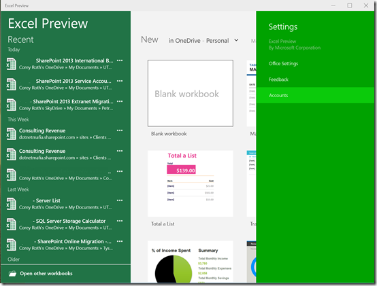Click folder icon next to Open other workbooks
Screen dimensions: 377x286
(x=12, y=274)
